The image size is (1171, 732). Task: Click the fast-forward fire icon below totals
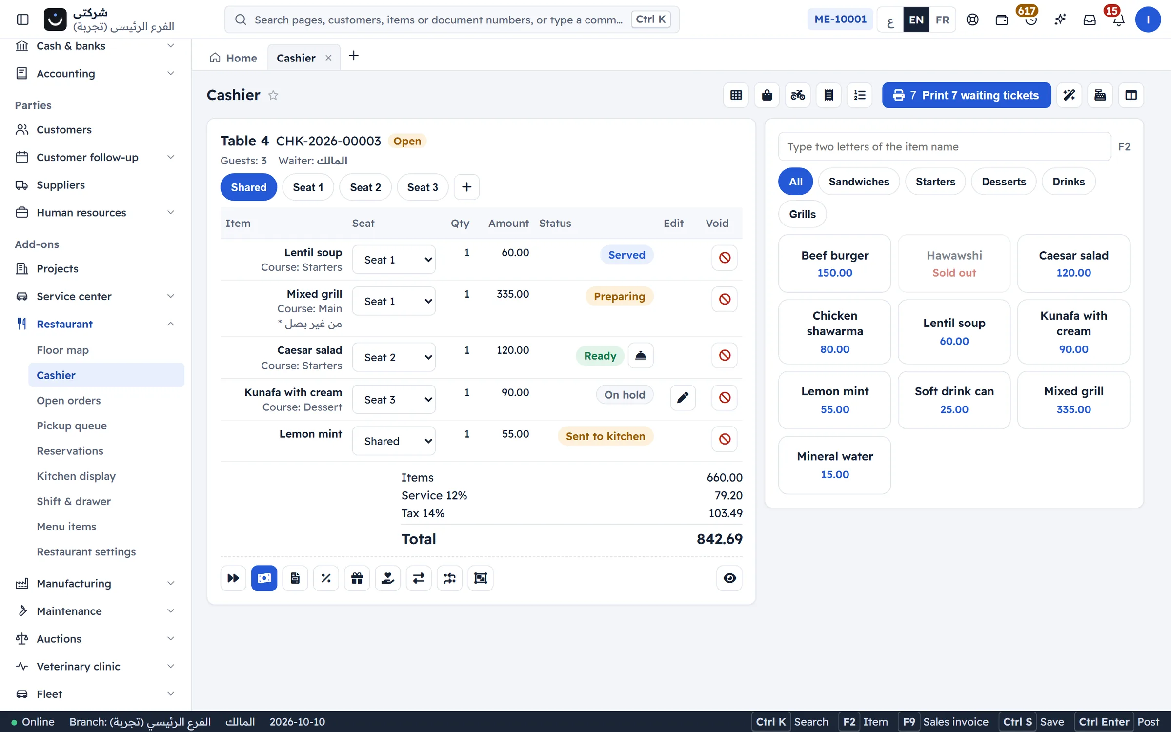(x=233, y=578)
